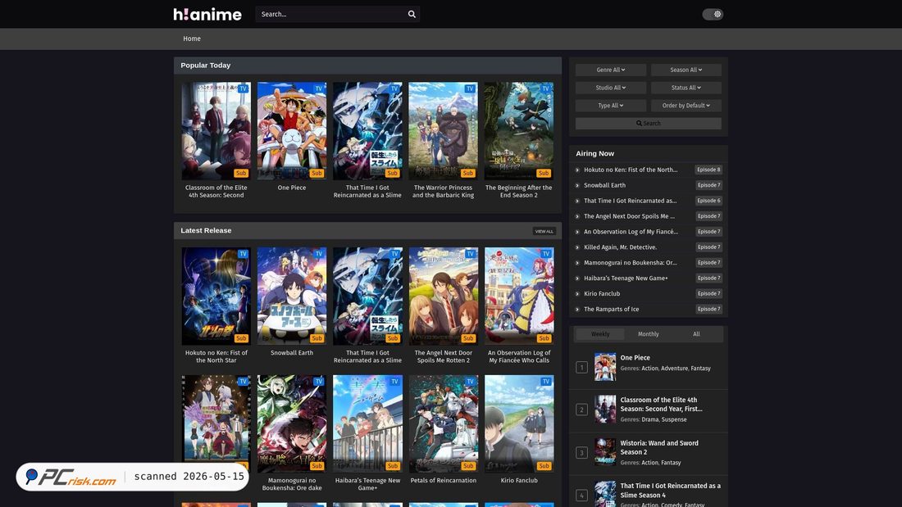The height and width of the screenshot is (507, 902).
Task: Click Snowball Earth in Airing Now list
Action: point(604,185)
